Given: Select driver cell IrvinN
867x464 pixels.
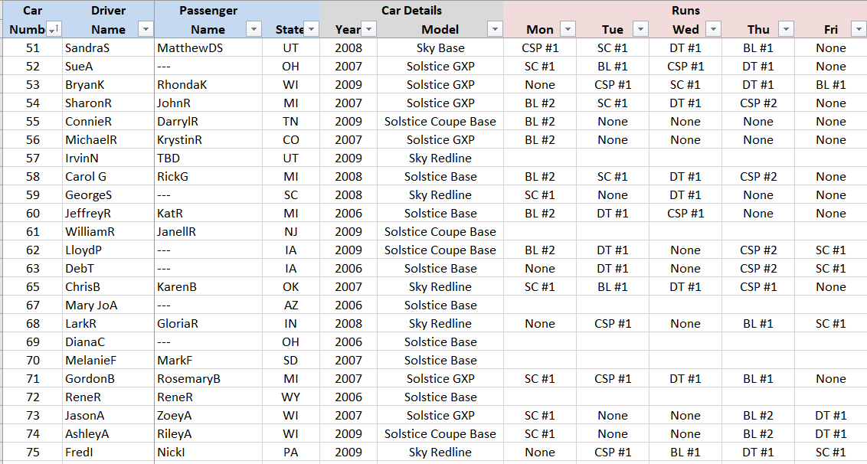Looking at the screenshot, I should (109, 158).
